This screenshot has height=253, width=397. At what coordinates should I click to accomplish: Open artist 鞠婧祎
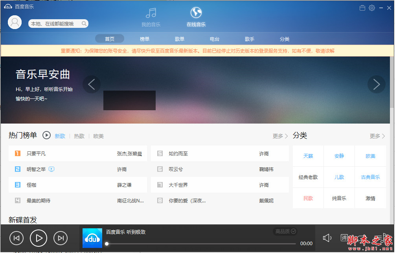[x=267, y=169]
